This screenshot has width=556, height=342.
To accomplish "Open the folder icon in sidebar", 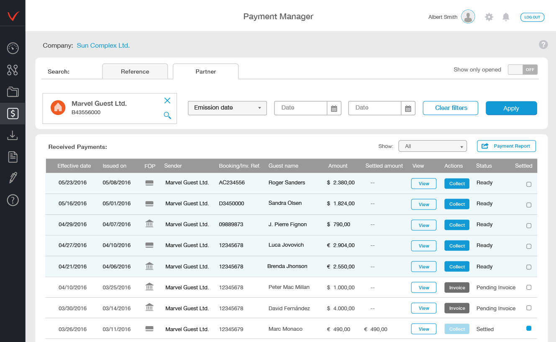I will pyautogui.click(x=13, y=92).
